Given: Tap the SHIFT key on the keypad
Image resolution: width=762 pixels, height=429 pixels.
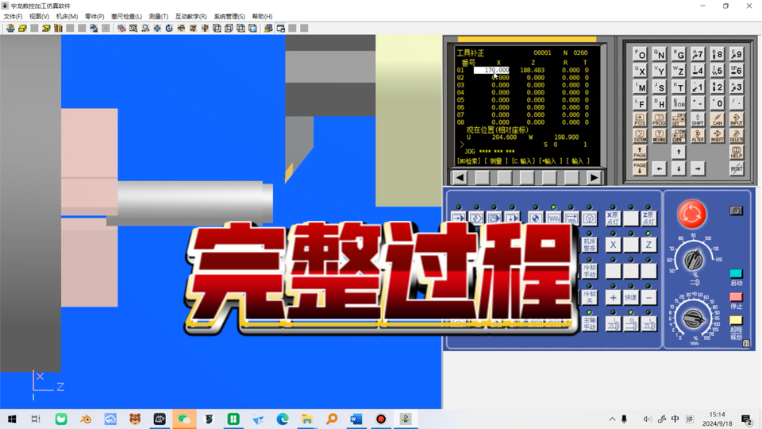Looking at the screenshot, I should click(698, 119).
